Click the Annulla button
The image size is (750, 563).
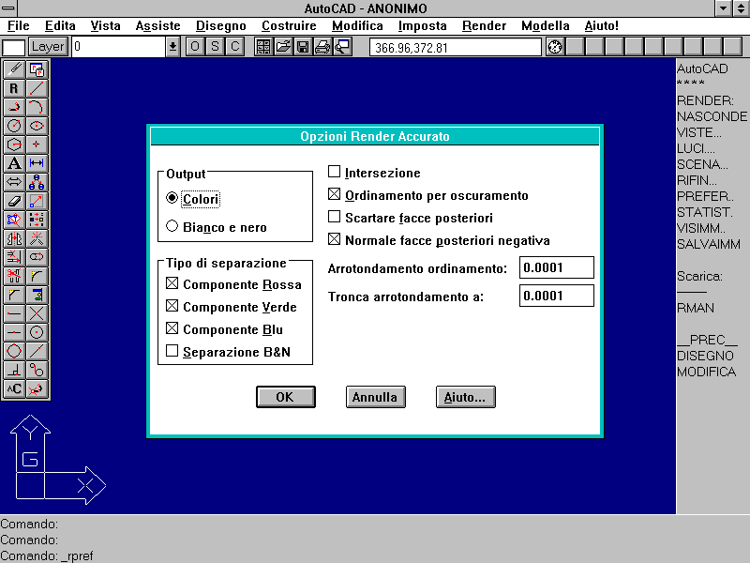click(x=376, y=397)
